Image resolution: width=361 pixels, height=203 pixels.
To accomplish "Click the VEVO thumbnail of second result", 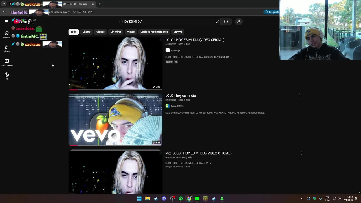I will coord(115,120).
